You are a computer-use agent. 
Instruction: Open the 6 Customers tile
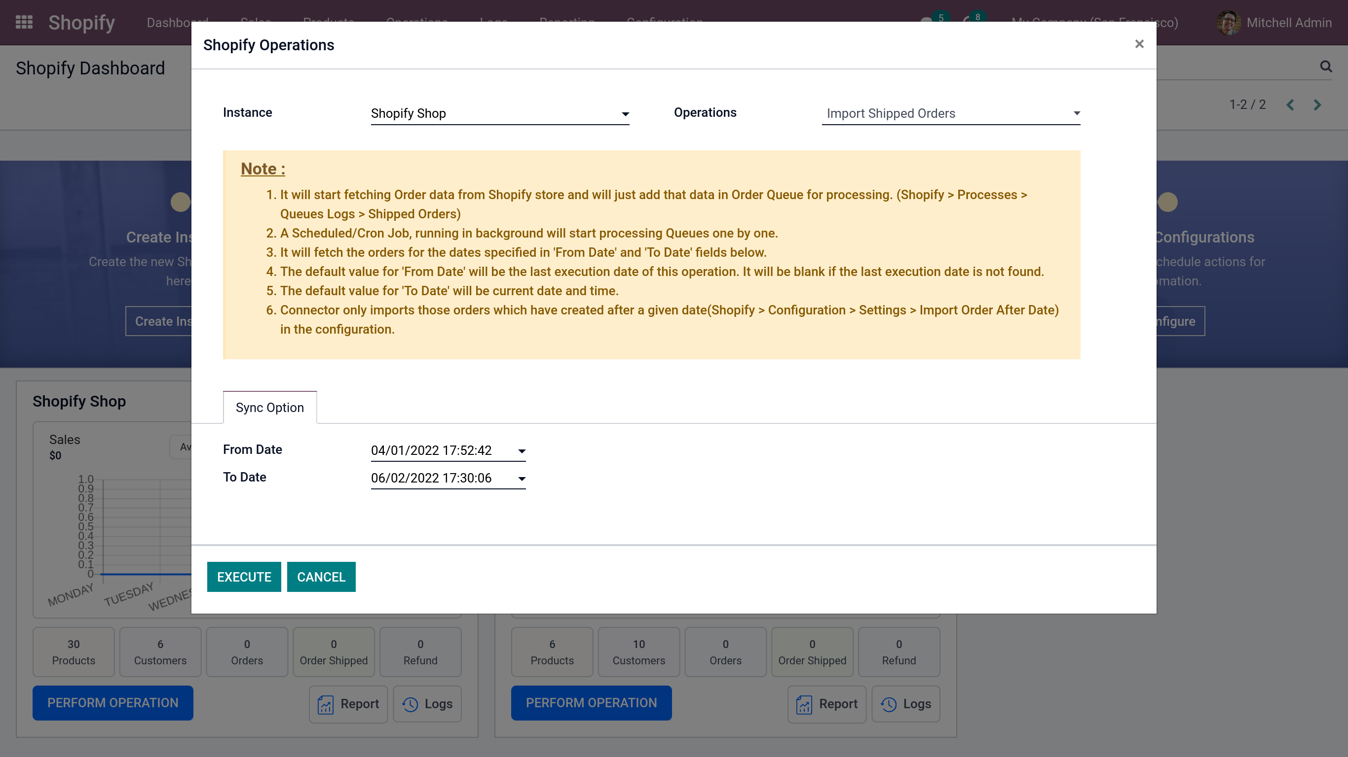[x=160, y=652]
